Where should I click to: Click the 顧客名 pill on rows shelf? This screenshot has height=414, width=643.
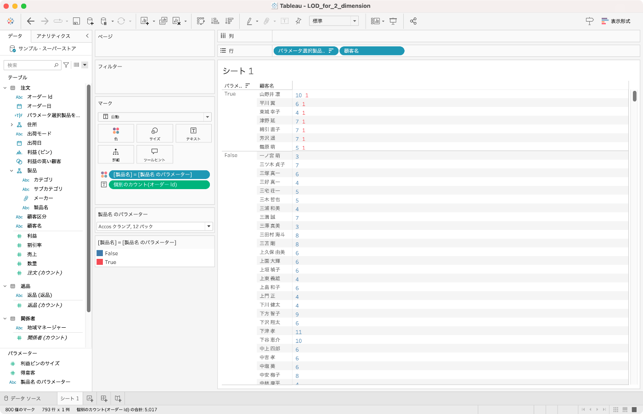coord(372,51)
